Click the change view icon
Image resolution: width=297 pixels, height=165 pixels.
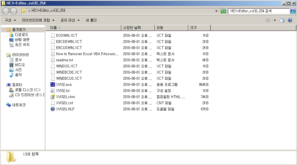pyautogui.click(x=268, y=20)
